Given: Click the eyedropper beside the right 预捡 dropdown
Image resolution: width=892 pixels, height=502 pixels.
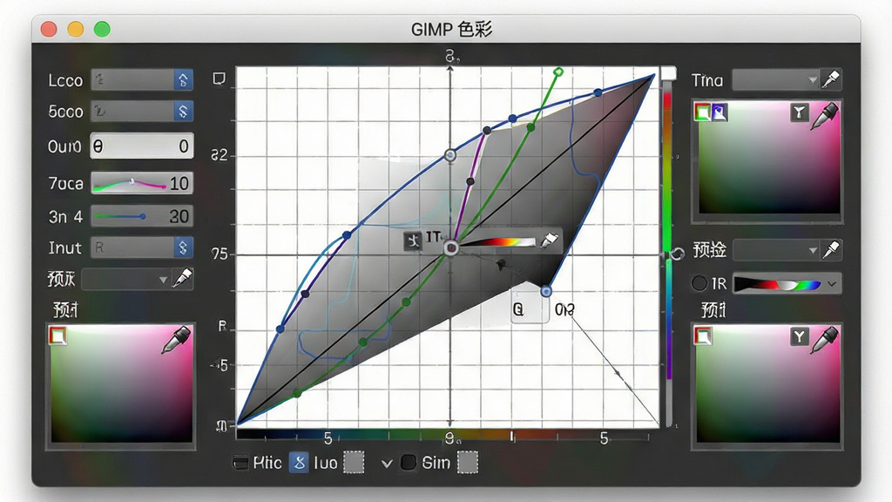Looking at the screenshot, I should [x=831, y=250].
